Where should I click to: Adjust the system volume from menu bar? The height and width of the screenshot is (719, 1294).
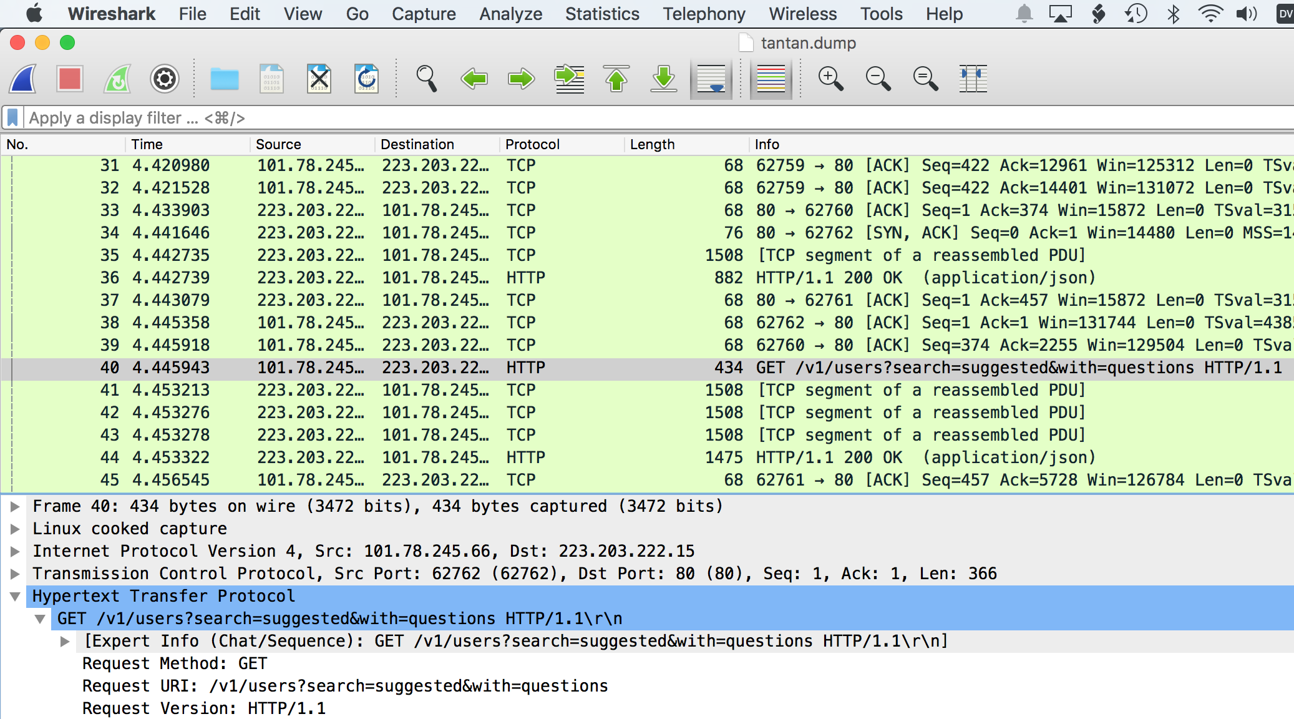pos(1248,13)
